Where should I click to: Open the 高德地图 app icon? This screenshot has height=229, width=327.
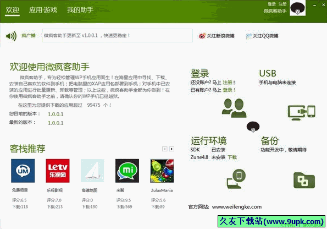(92, 171)
